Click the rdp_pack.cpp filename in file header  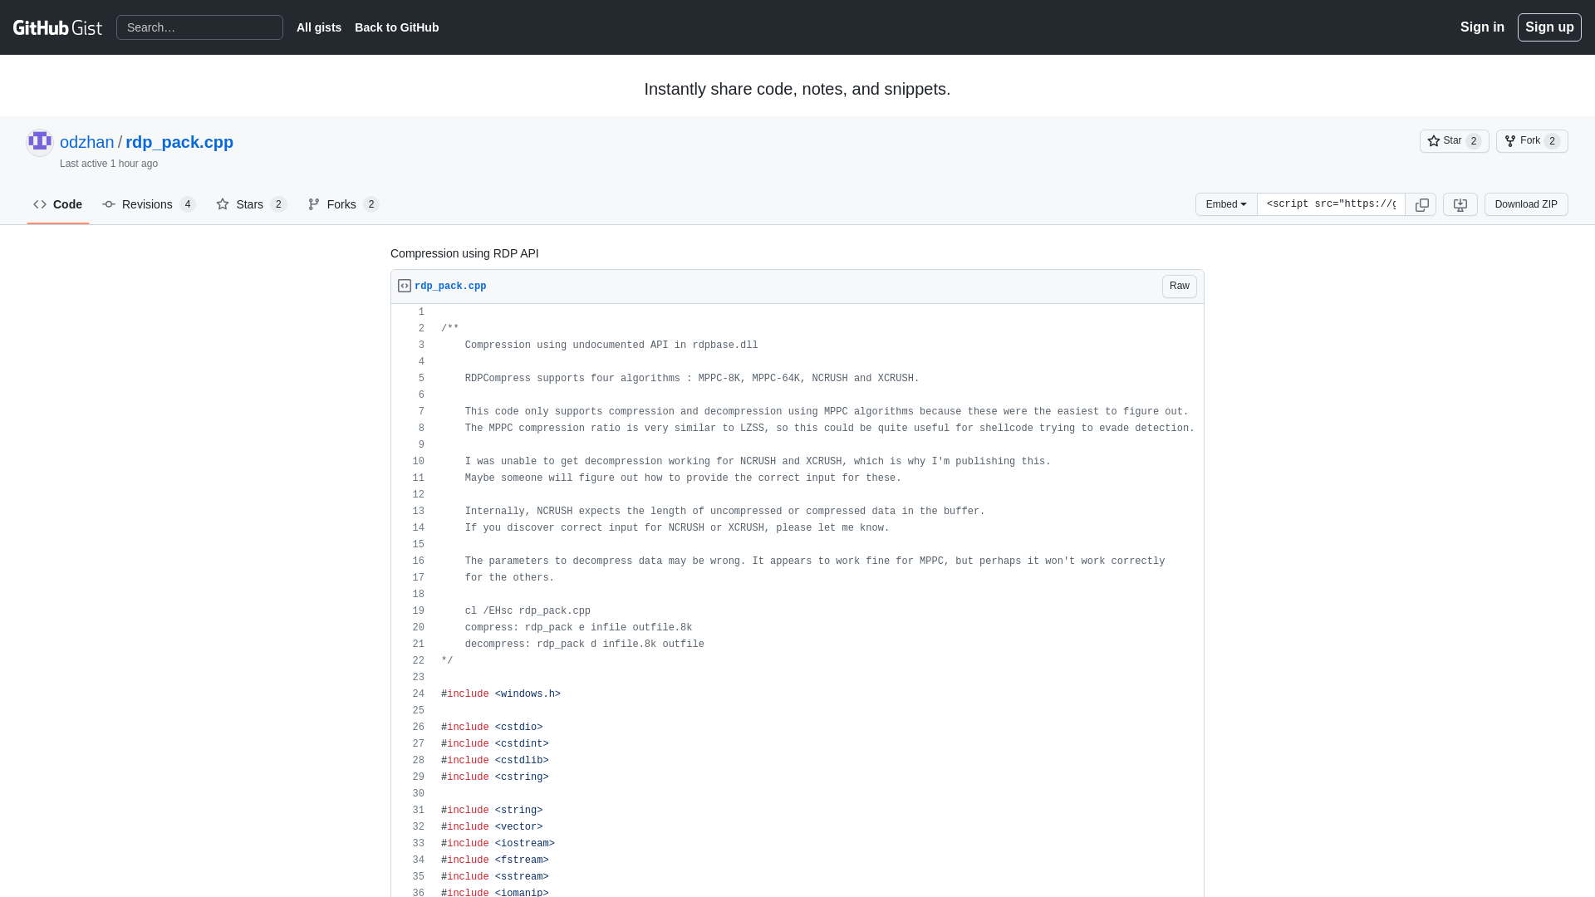(x=450, y=286)
